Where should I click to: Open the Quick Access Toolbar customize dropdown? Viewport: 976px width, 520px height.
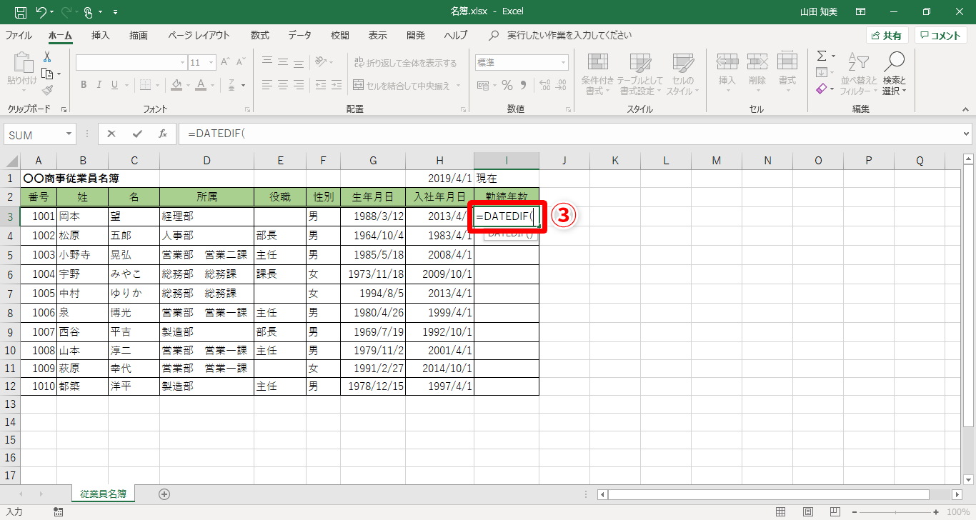point(116,11)
